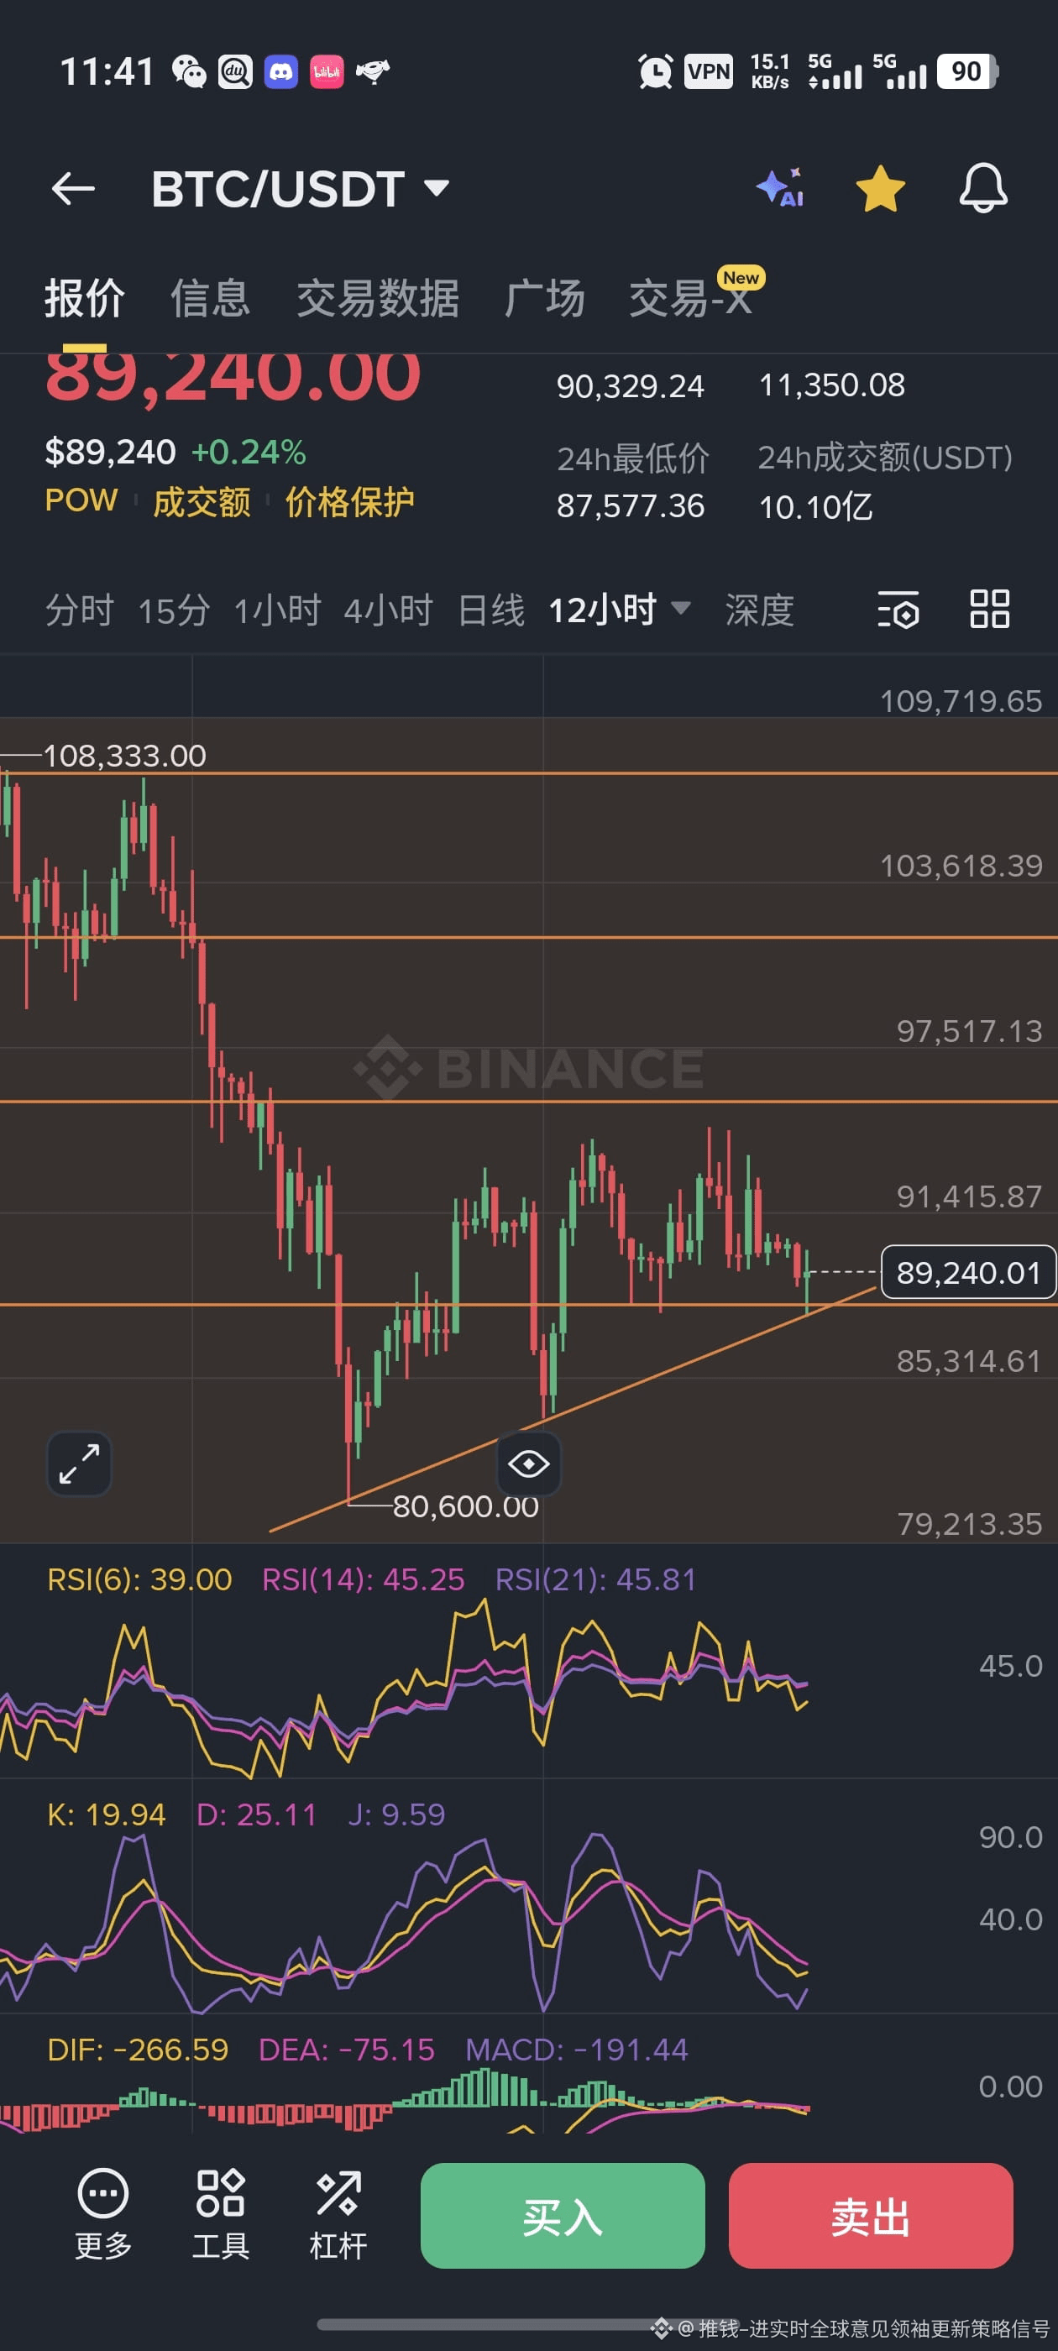The height and width of the screenshot is (2351, 1058).
Task: Select the 4小时 chart interval
Action: [x=388, y=610]
